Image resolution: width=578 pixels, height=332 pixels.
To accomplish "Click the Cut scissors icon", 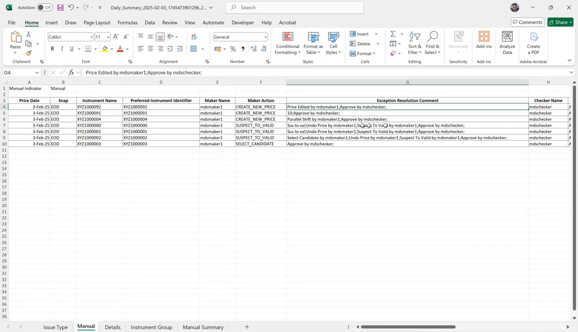I will pyautogui.click(x=28, y=34).
